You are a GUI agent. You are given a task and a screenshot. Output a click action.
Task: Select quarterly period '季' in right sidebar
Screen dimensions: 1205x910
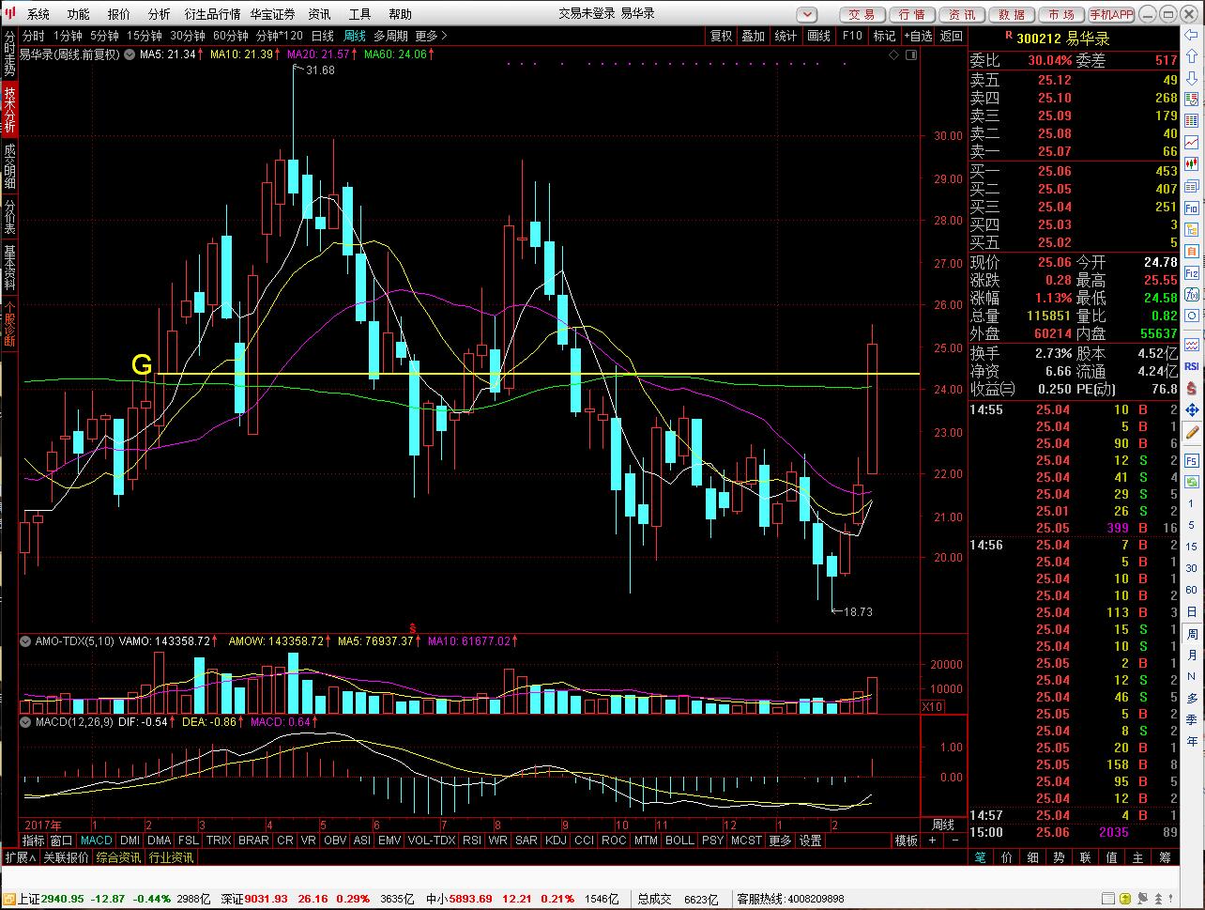(x=1192, y=719)
